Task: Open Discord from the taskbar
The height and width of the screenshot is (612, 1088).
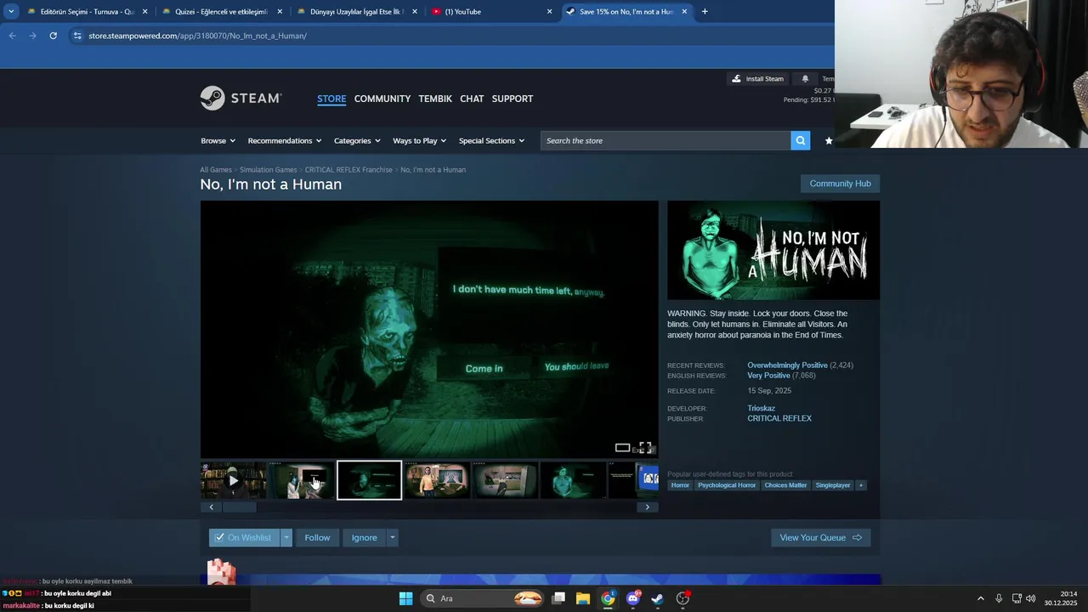Action: [x=632, y=598]
